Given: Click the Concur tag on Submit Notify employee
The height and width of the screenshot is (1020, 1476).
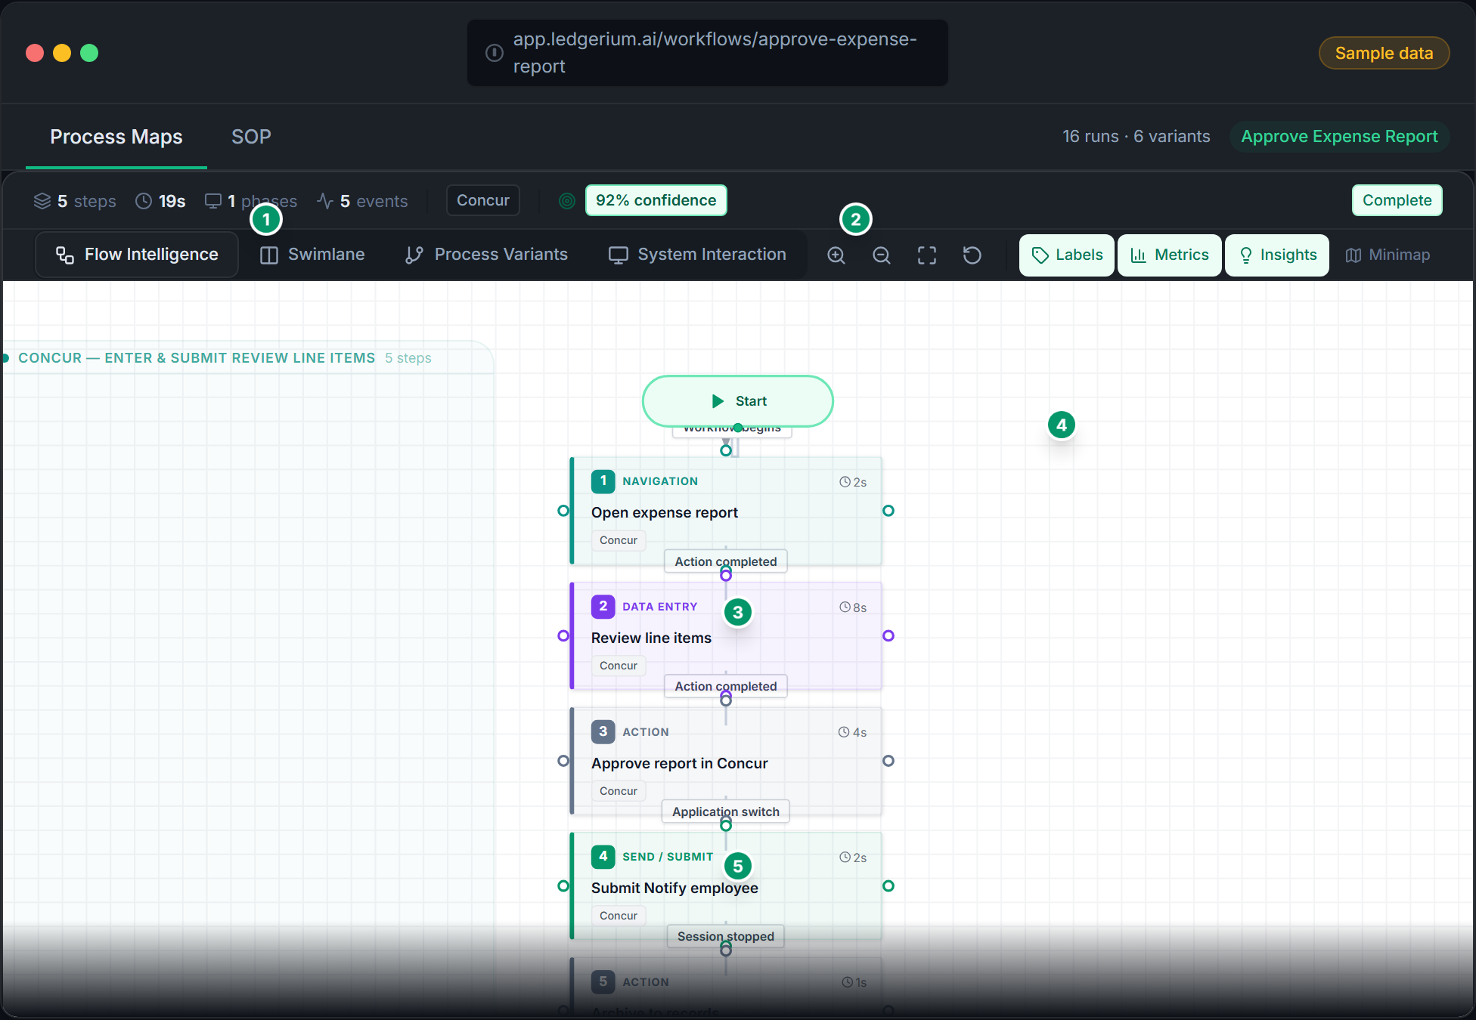Looking at the screenshot, I should point(619,916).
